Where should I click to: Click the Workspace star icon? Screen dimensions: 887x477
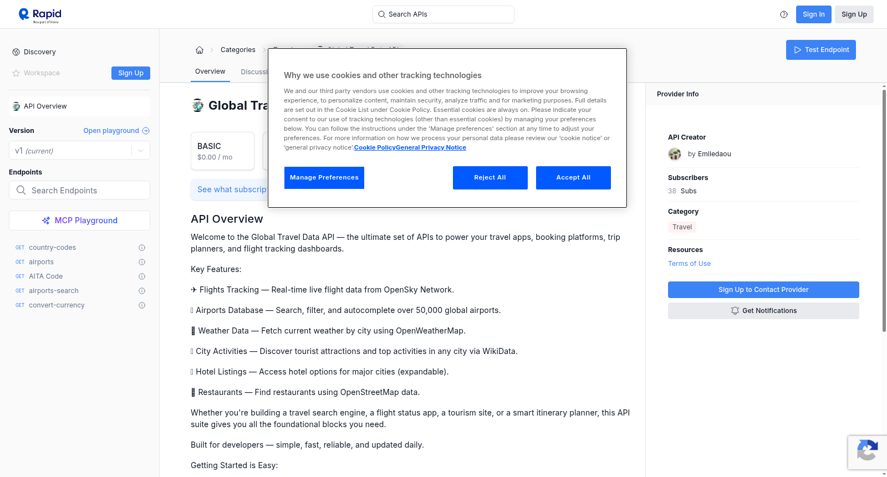(x=16, y=73)
